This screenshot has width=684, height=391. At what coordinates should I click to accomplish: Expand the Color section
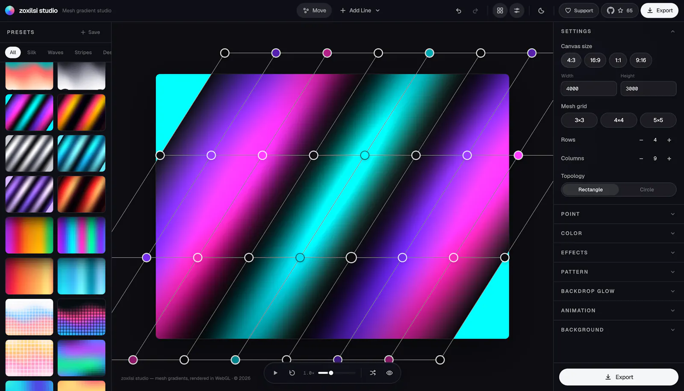click(x=618, y=233)
